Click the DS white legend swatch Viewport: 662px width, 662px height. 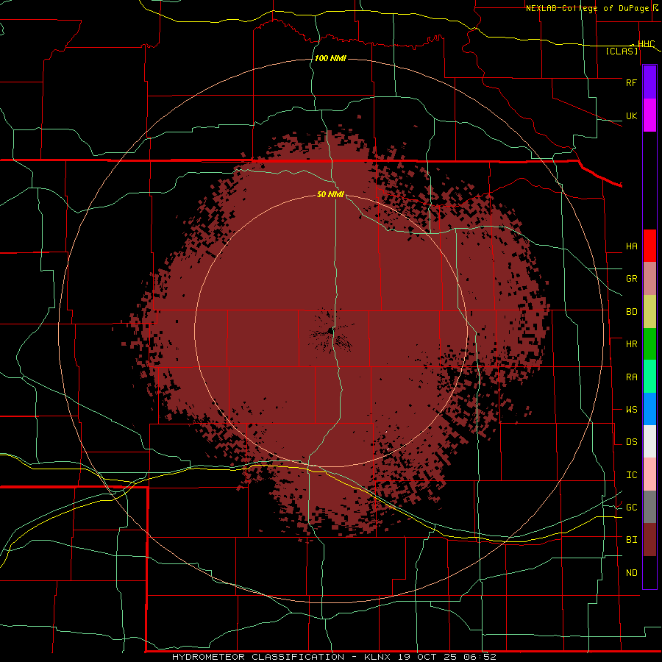click(649, 441)
